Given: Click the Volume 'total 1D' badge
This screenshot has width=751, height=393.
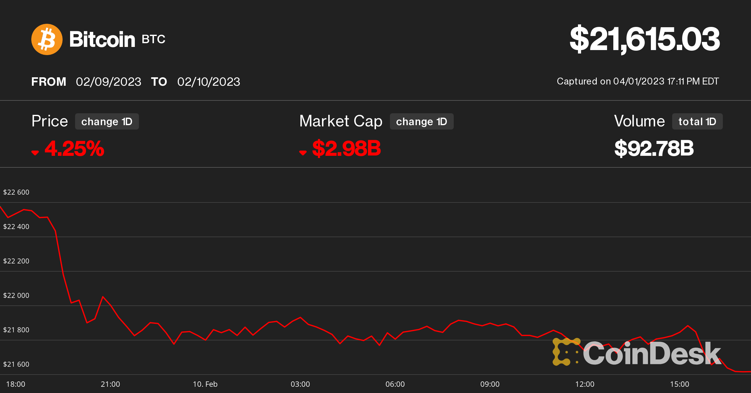Looking at the screenshot, I should 697,121.
